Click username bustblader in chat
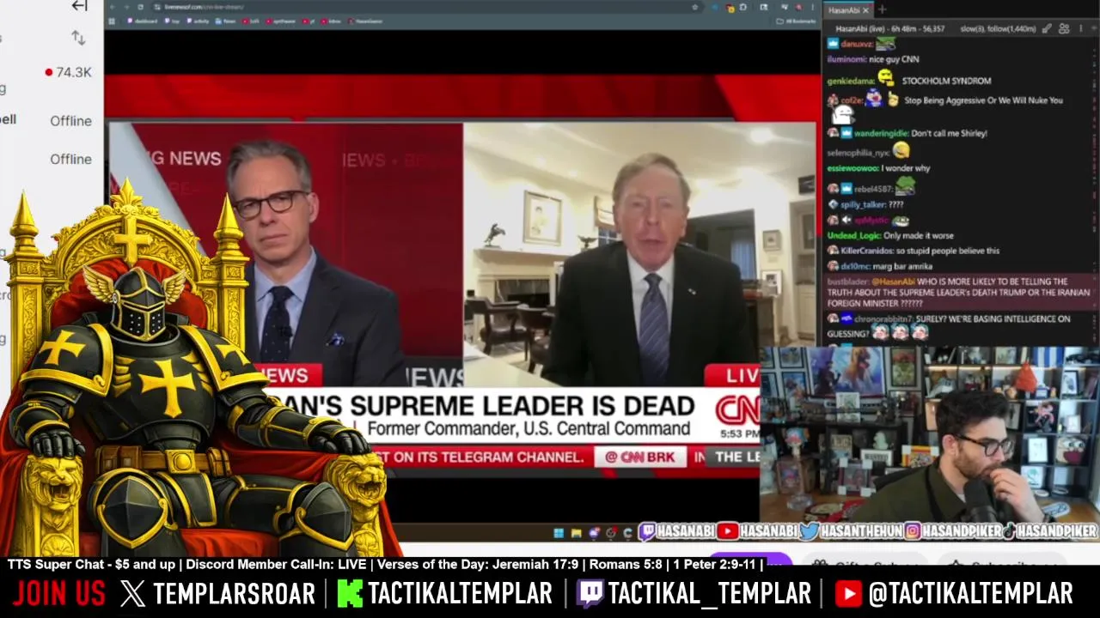Image resolution: width=1100 pixels, height=618 pixels. click(x=848, y=282)
